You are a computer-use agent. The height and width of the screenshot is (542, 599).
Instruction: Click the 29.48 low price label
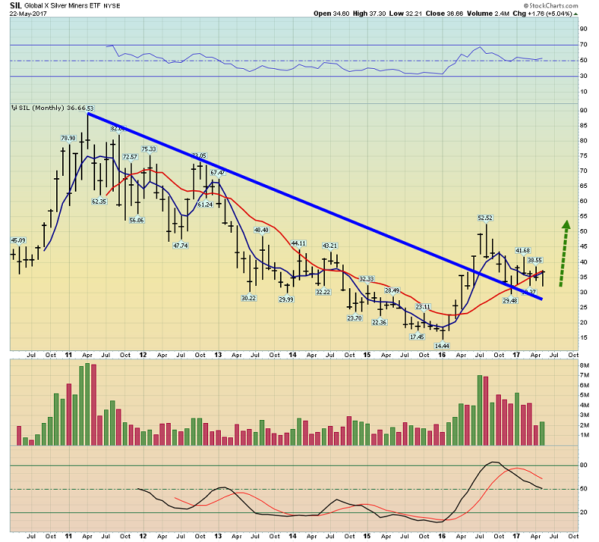(x=510, y=301)
